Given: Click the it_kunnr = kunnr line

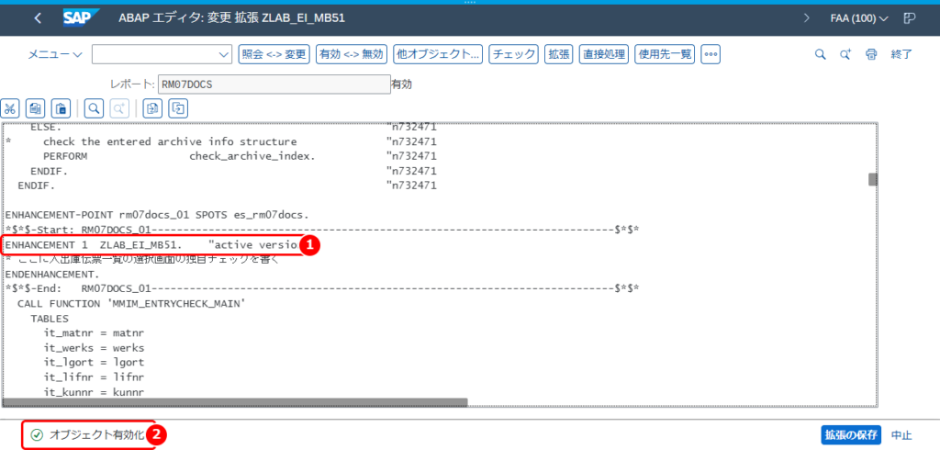Looking at the screenshot, I should (95, 391).
